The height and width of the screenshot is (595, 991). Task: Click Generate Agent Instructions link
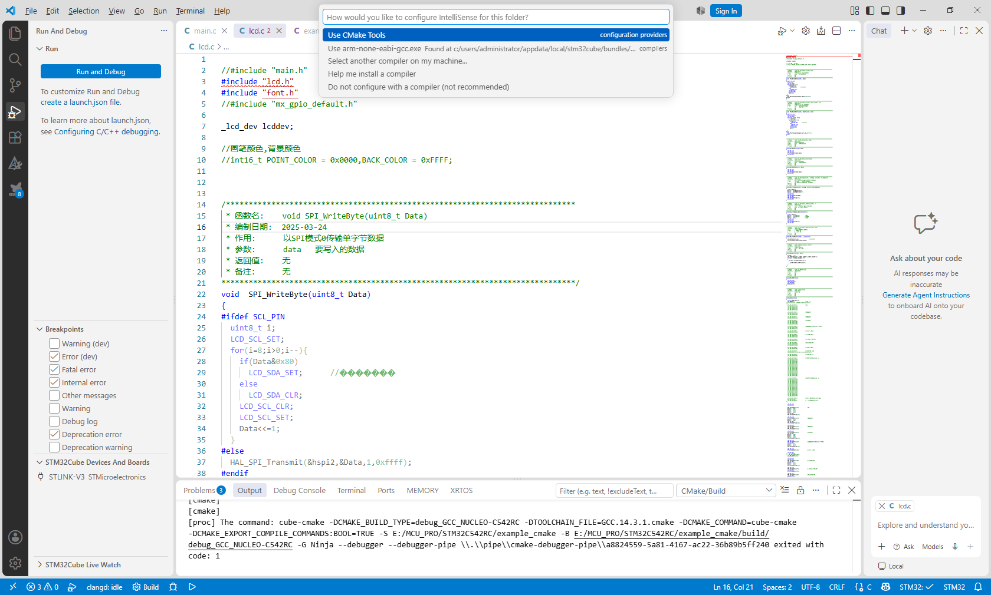click(926, 295)
